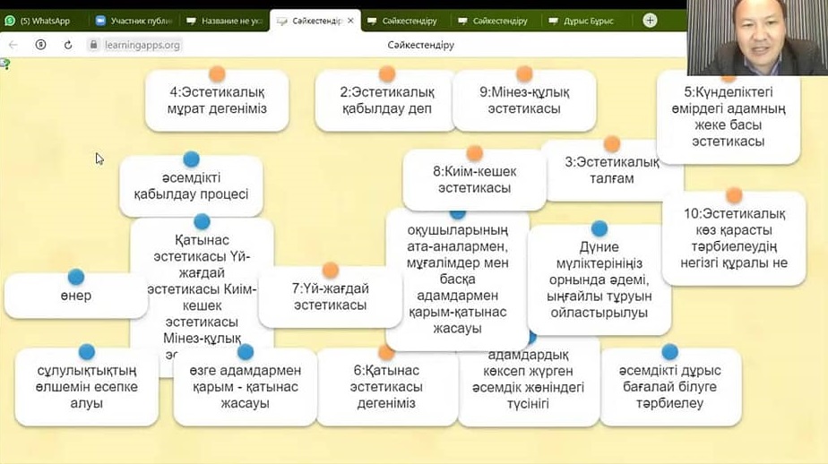Click blue pin on әсемдікті қабылдау процесі card
The image size is (828, 464).
(191, 159)
